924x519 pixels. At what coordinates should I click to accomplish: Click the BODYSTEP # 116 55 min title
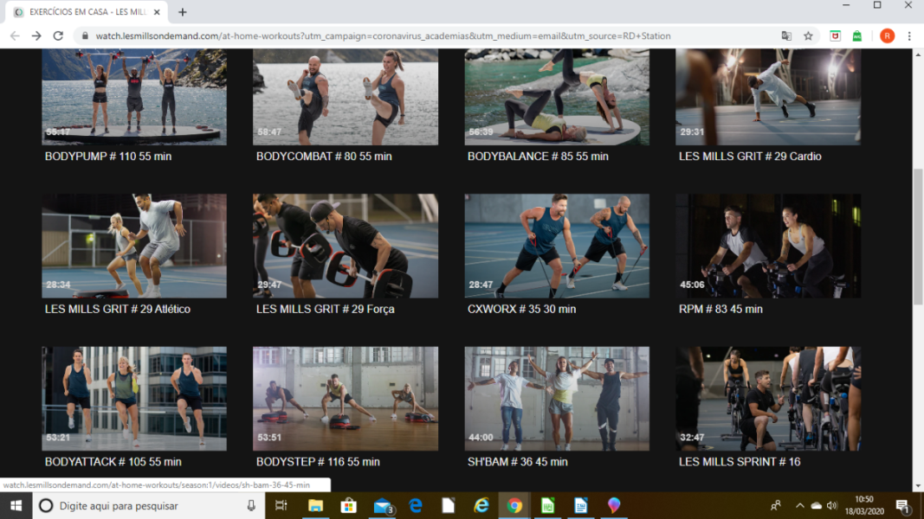point(318,462)
